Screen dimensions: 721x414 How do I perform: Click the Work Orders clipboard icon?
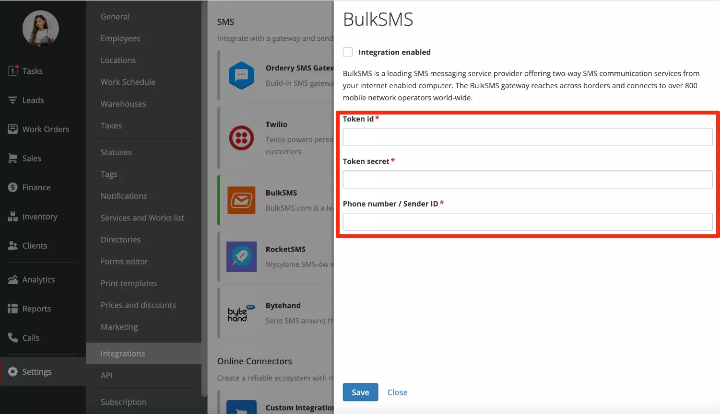[x=13, y=129]
